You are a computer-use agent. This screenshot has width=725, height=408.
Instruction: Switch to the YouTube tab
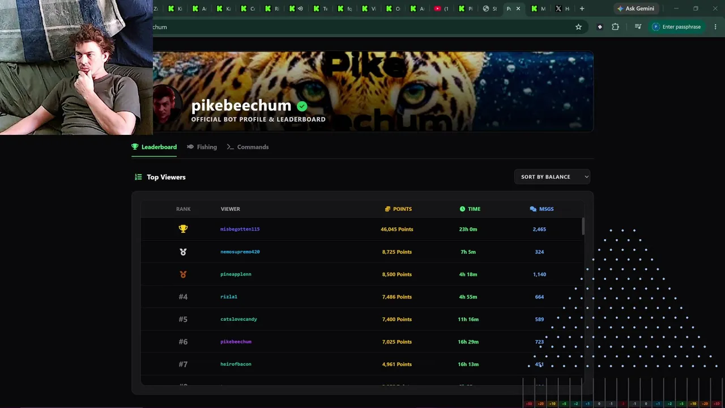(441, 8)
